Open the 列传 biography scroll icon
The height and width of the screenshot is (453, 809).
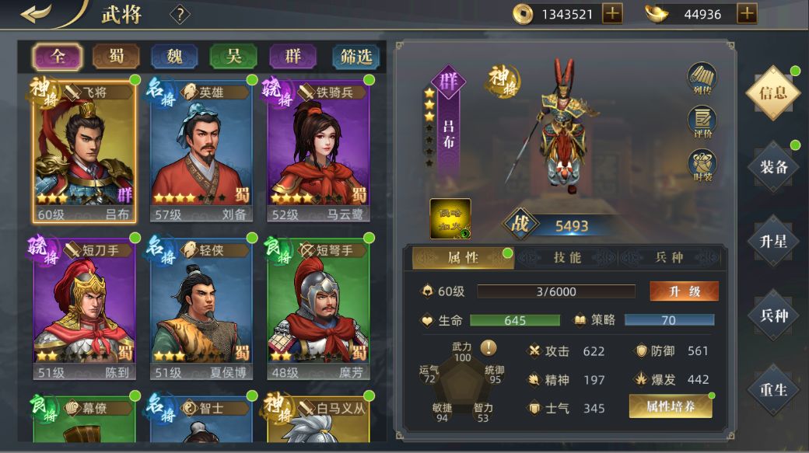(x=702, y=78)
